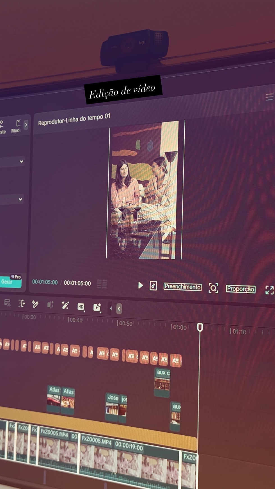275x489 pixels.
Task: Open the Proporção ratio menu
Action: point(241,289)
